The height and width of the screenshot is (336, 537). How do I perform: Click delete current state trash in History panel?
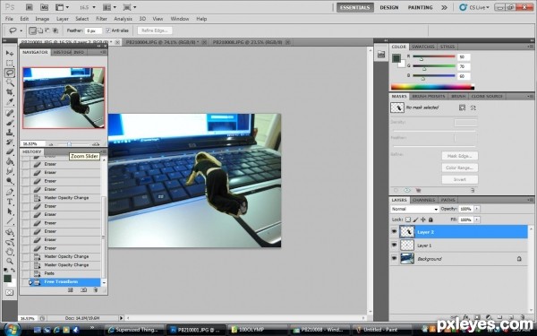(96, 290)
